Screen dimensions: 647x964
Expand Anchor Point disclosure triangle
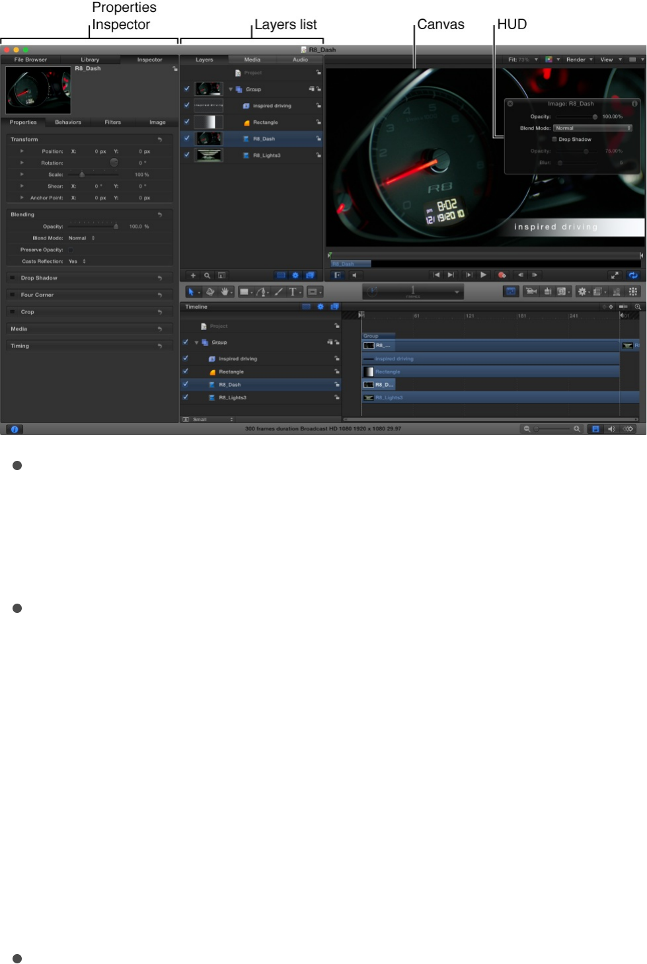22,198
